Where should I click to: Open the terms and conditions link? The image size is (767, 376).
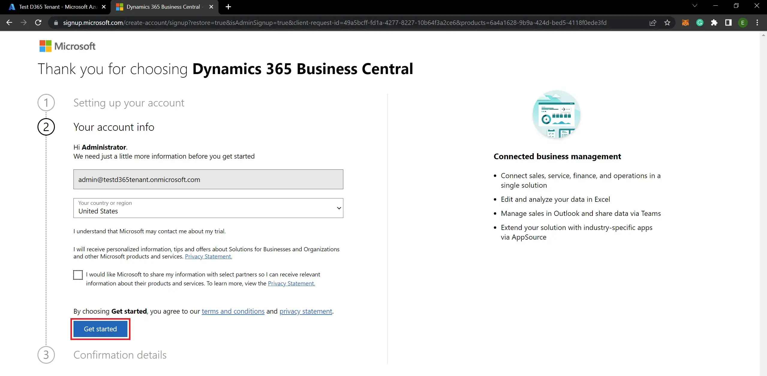(x=233, y=311)
